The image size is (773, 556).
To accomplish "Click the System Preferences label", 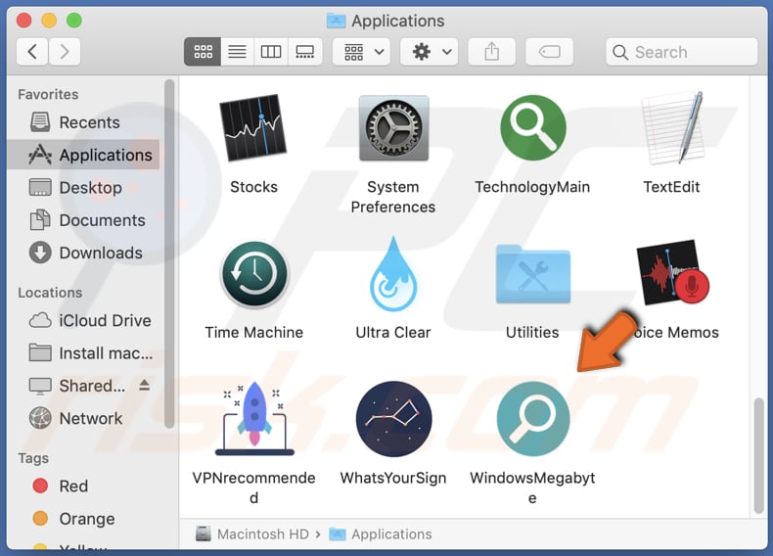I will (393, 197).
